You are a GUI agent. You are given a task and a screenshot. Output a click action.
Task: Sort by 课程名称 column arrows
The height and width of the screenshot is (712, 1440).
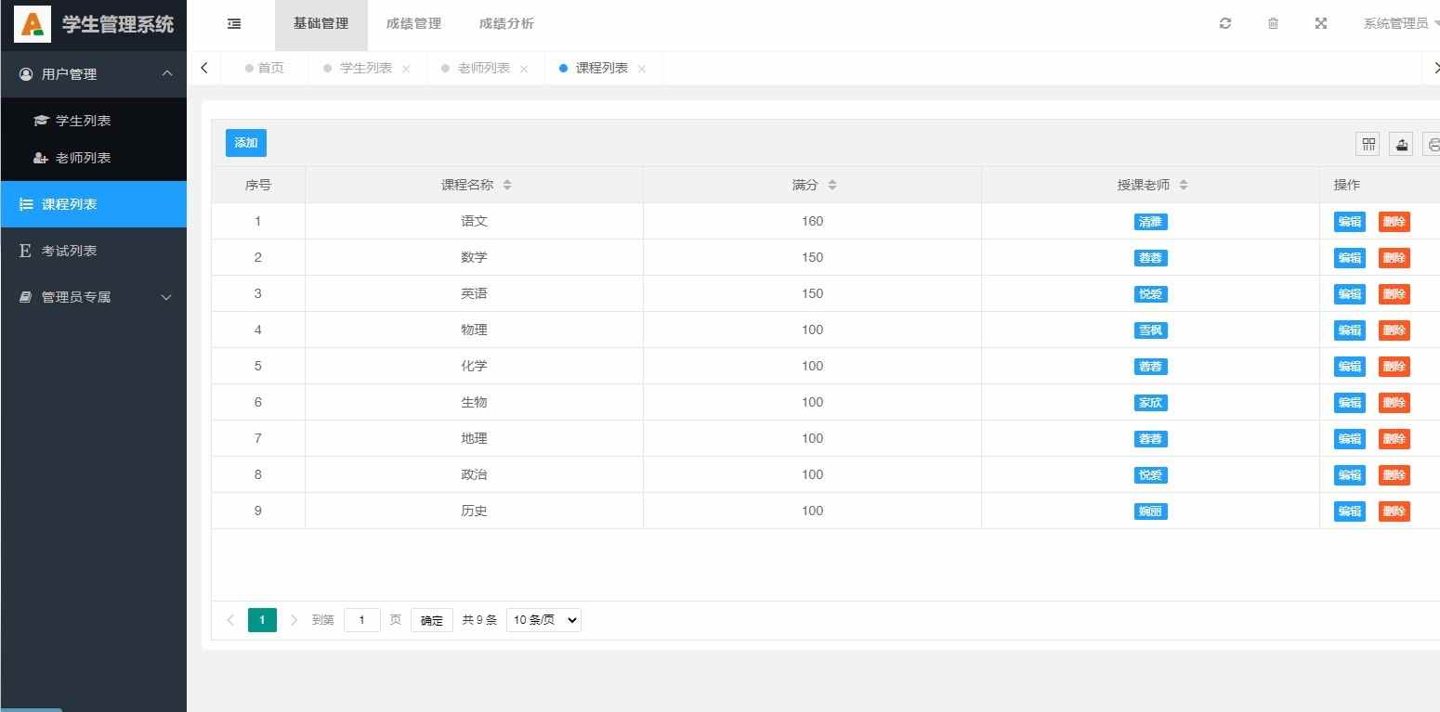pos(507,185)
